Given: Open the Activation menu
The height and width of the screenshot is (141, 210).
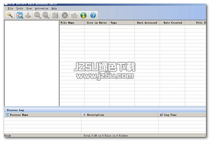Looking at the screenshot, I should 42,8.
